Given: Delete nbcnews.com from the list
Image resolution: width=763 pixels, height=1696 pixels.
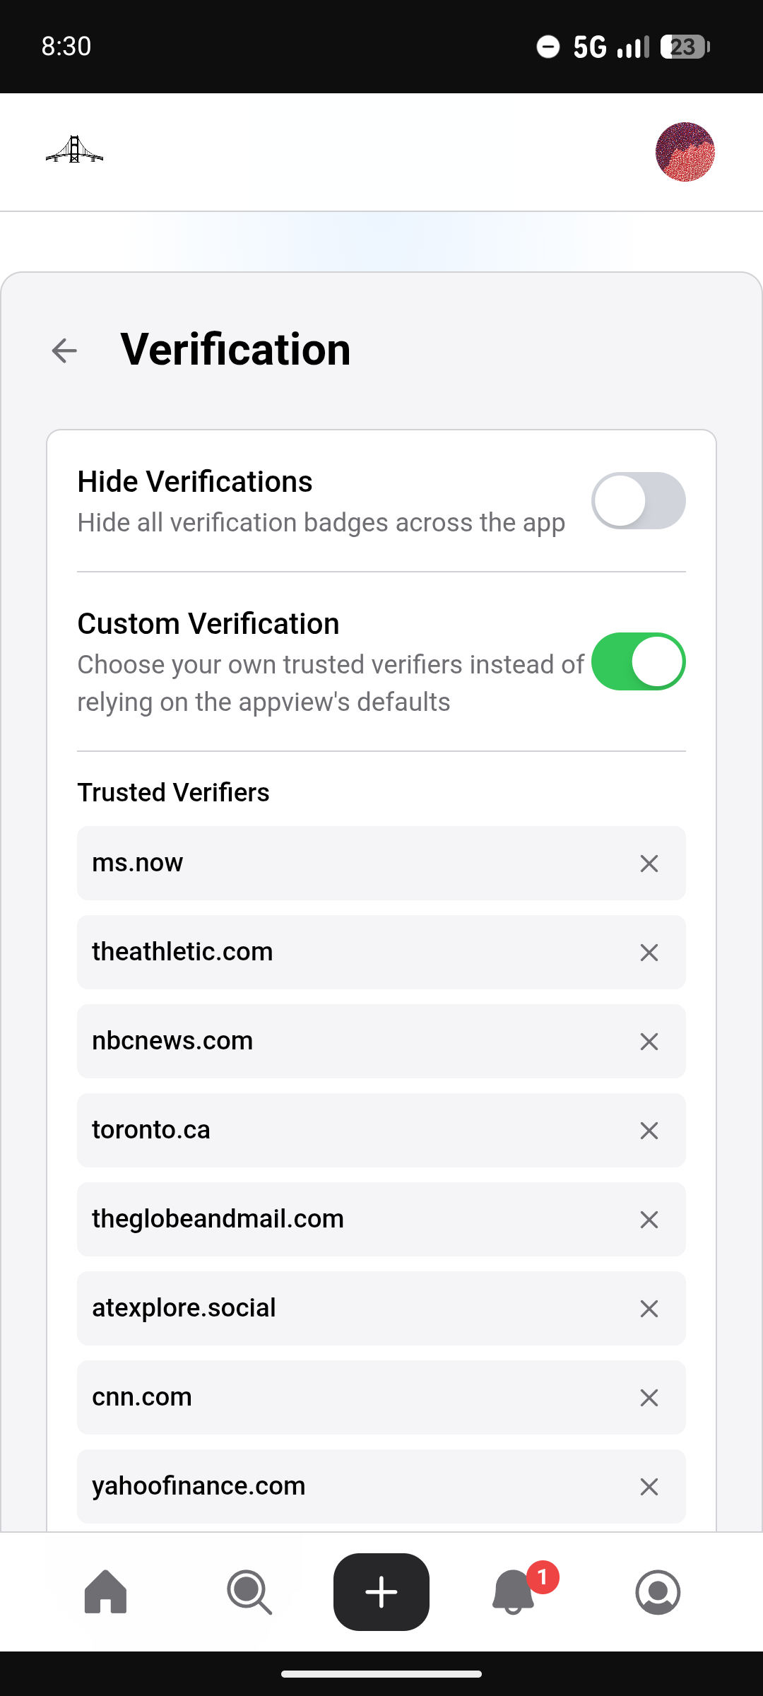Looking at the screenshot, I should pyautogui.click(x=649, y=1042).
